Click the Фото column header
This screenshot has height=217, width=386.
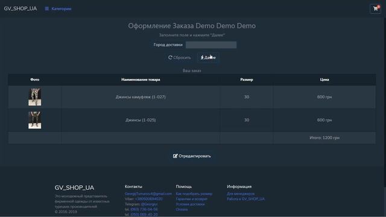pyautogui.click(x=35, y=80)
